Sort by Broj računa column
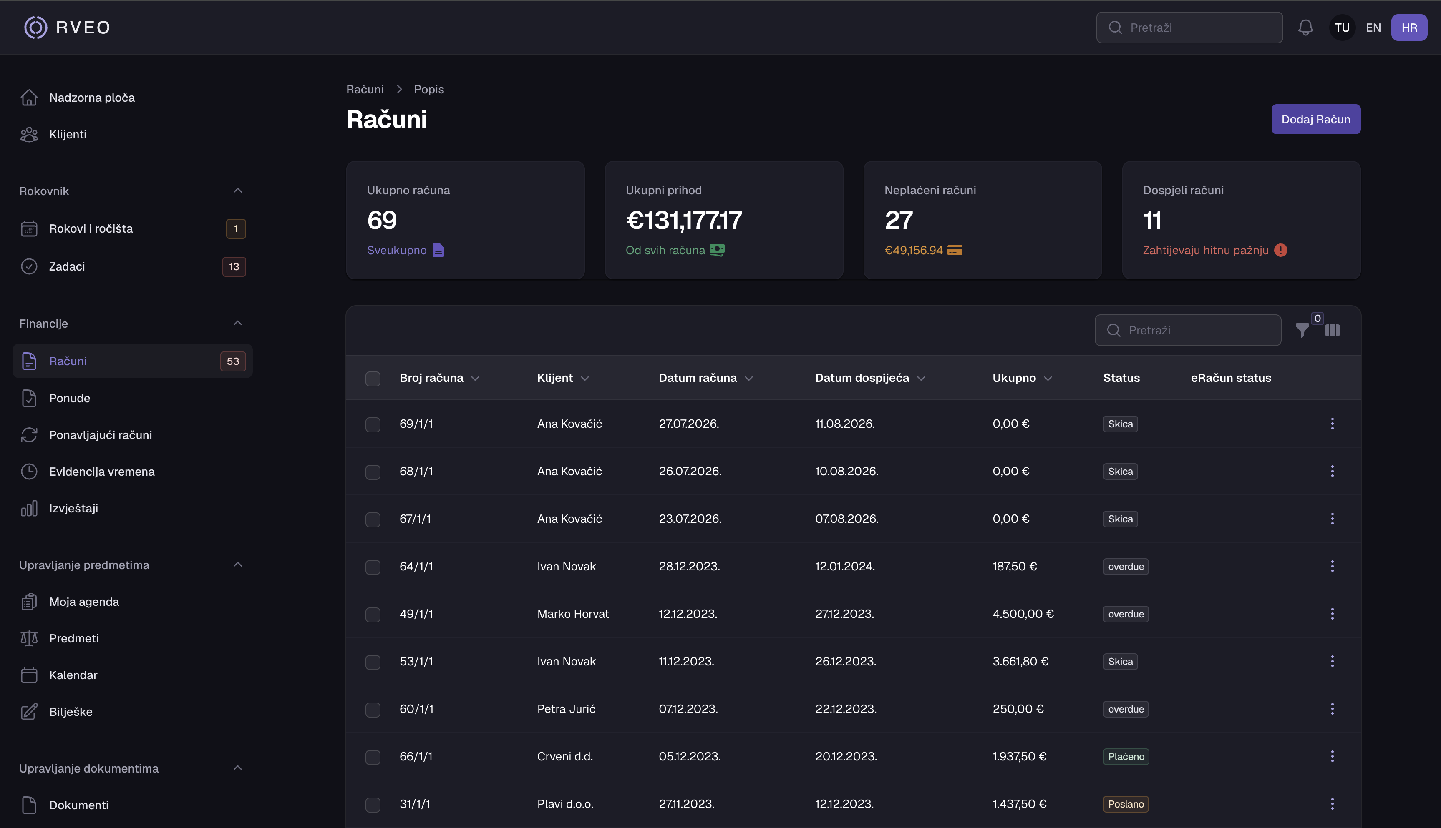This screenshot has width=1441, height=828. coord(439,378)
